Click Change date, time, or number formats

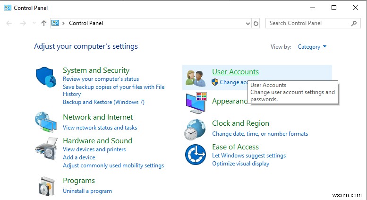point(260,134)
